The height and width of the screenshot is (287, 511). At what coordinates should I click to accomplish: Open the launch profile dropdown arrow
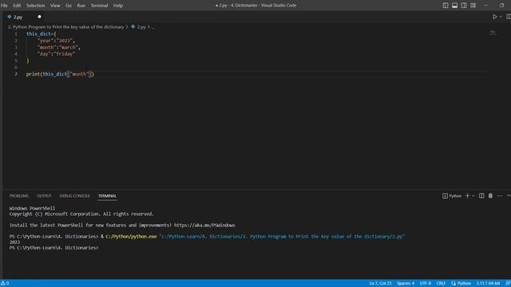473,196
